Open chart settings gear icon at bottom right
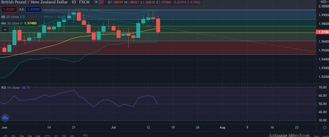This screenshot has width=329, height=137. (x=324, y=127)
